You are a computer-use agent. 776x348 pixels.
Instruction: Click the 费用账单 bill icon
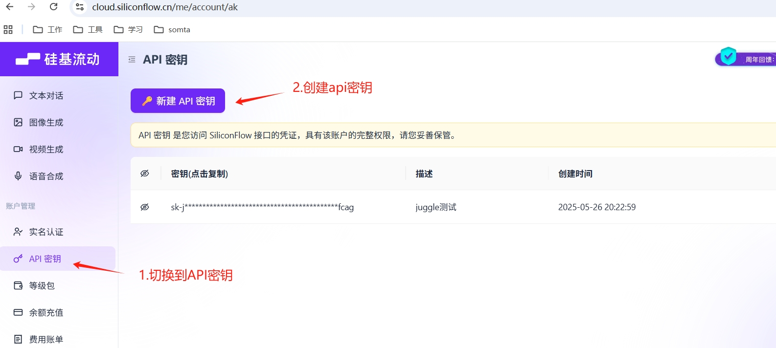(18, 339)
